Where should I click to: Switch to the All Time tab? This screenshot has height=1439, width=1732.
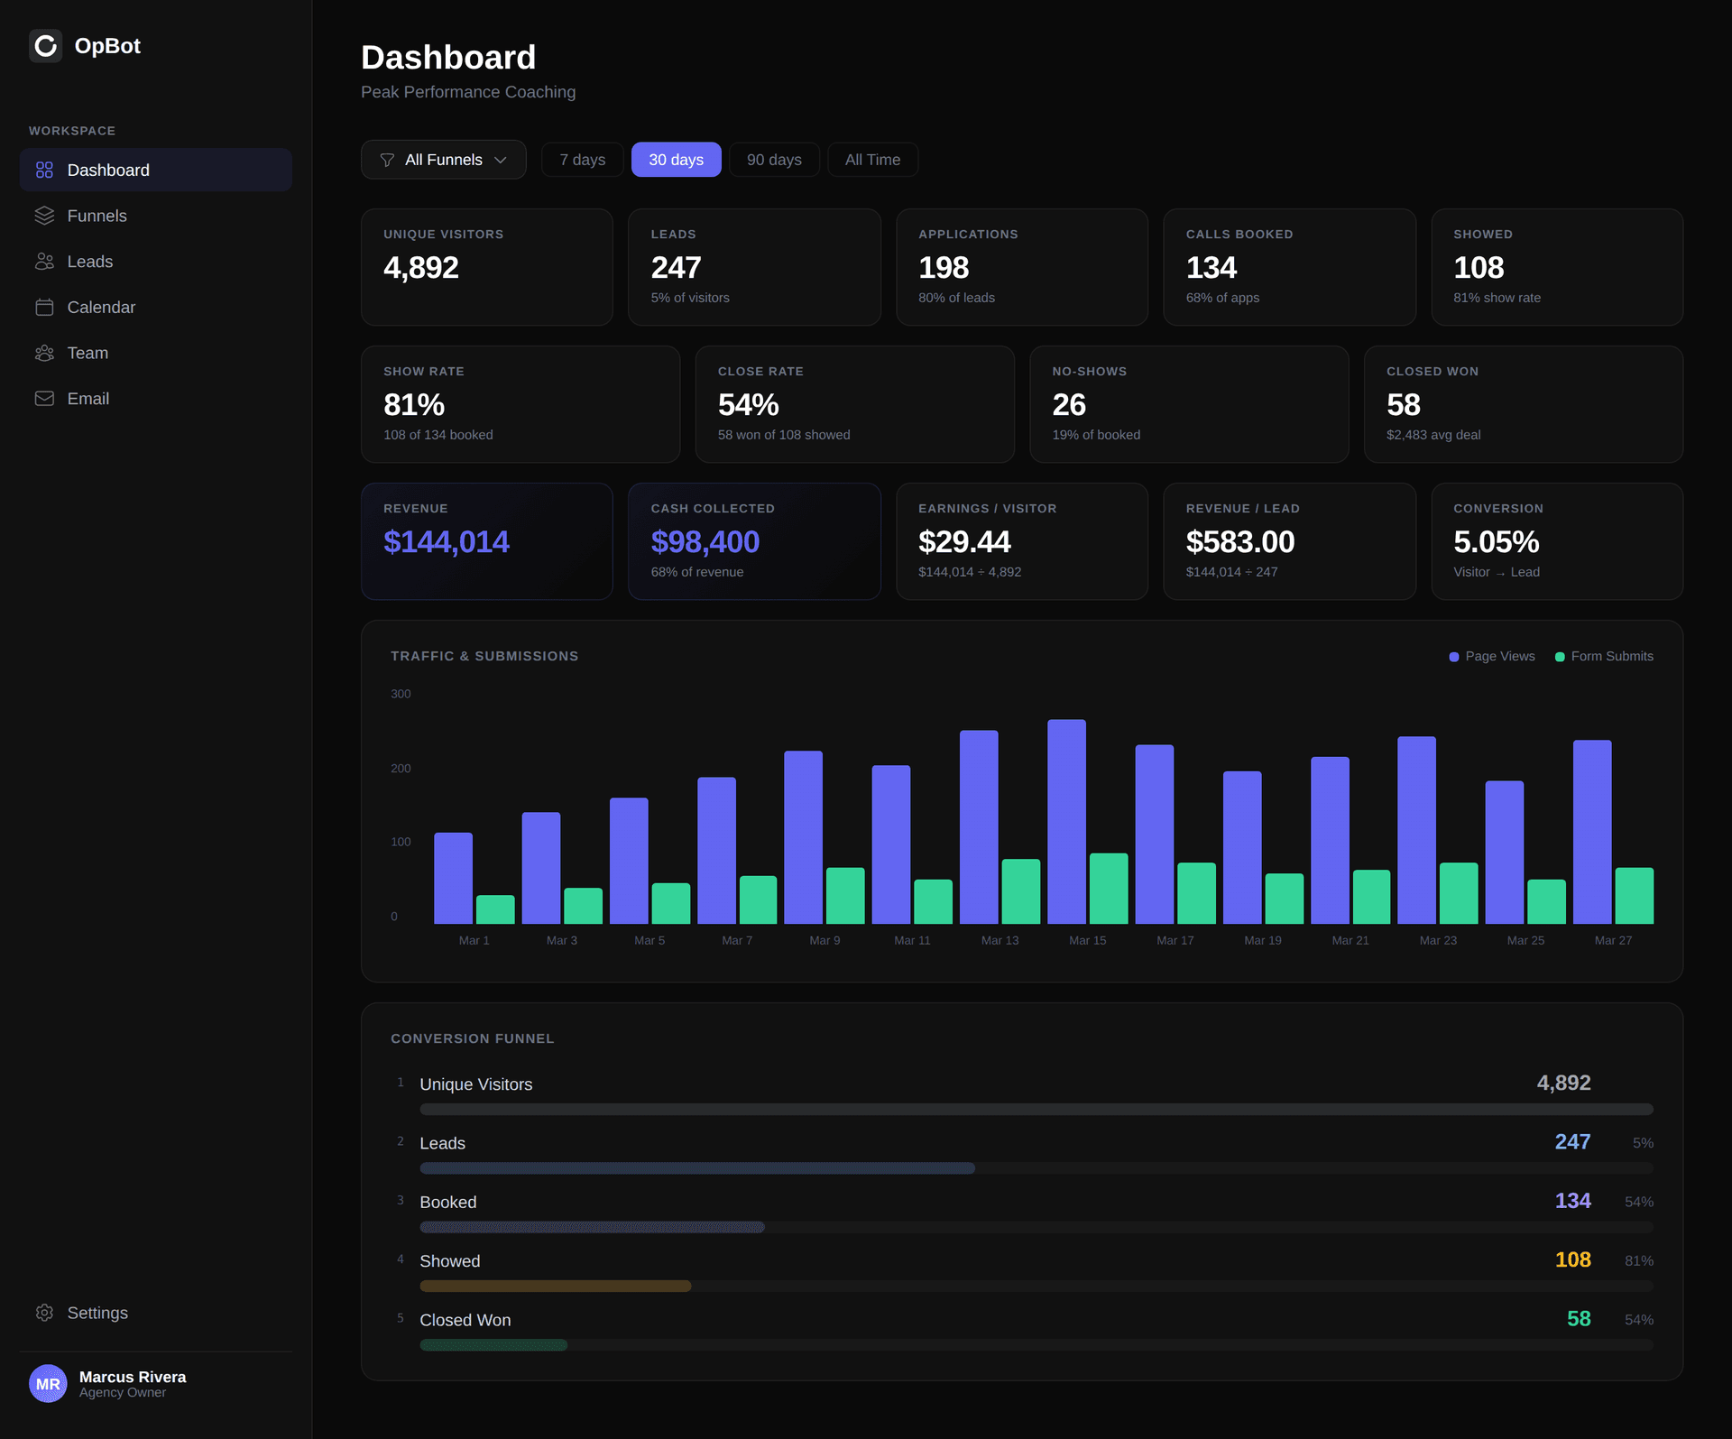point(872,159)
